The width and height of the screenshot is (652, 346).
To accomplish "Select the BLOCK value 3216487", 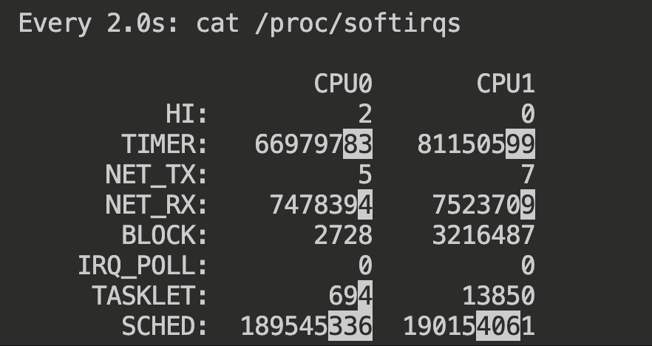I will 483,235.
